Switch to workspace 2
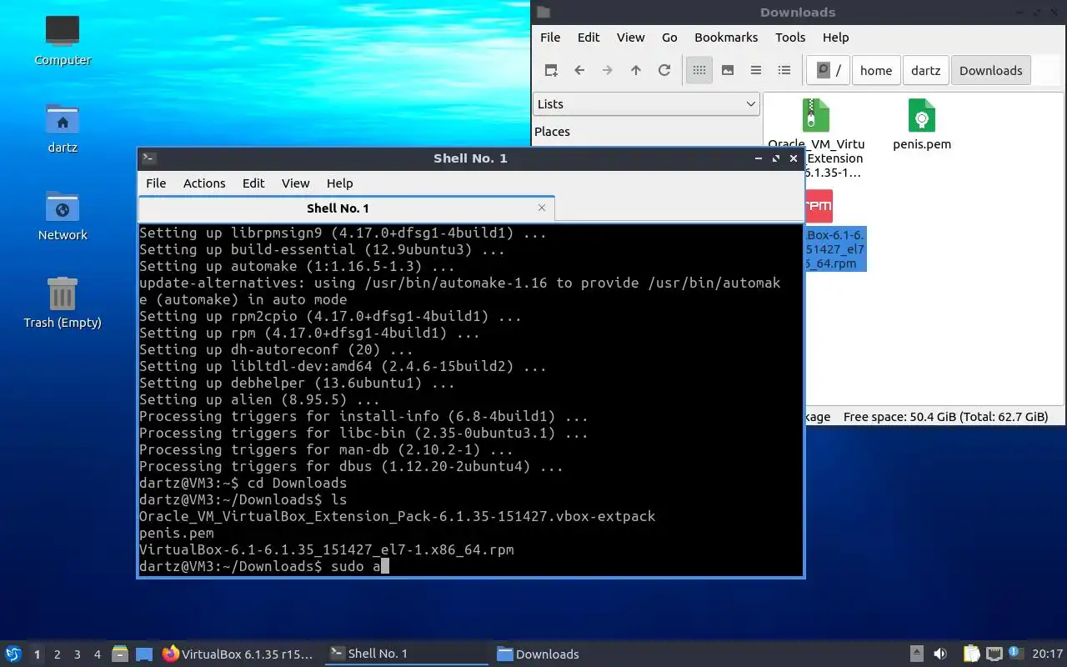 tap(57, 654)
